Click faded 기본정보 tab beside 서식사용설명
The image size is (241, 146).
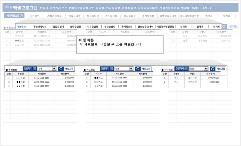click(35, 16)
